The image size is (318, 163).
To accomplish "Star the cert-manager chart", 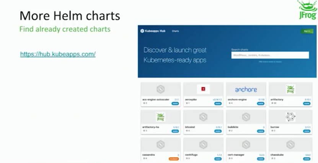I will [x=230, y=158].
